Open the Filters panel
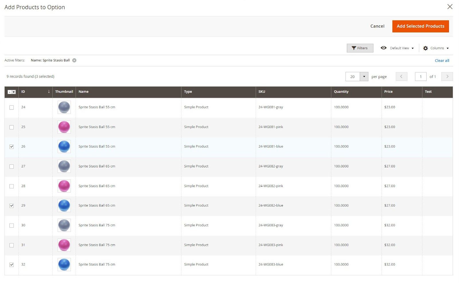Image resolution: width=459 pixels, height=283 pixels. (360, 48)
